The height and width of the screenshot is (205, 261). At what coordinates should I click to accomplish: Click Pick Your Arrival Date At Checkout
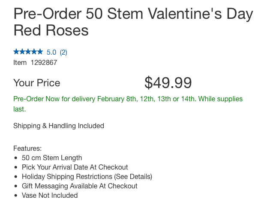75,167
